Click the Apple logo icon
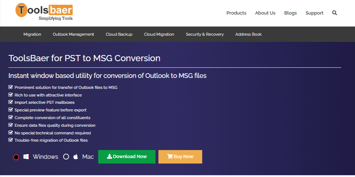 pos(76,157)
